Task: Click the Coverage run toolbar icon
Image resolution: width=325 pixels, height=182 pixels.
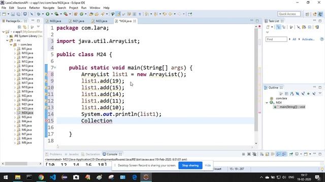Action: point(56,14)
